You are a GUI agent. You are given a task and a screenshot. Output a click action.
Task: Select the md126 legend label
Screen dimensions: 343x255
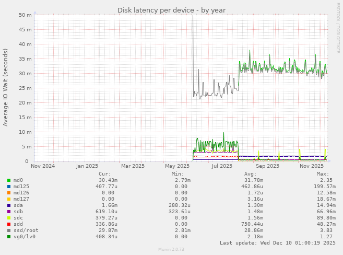(21, 193)
